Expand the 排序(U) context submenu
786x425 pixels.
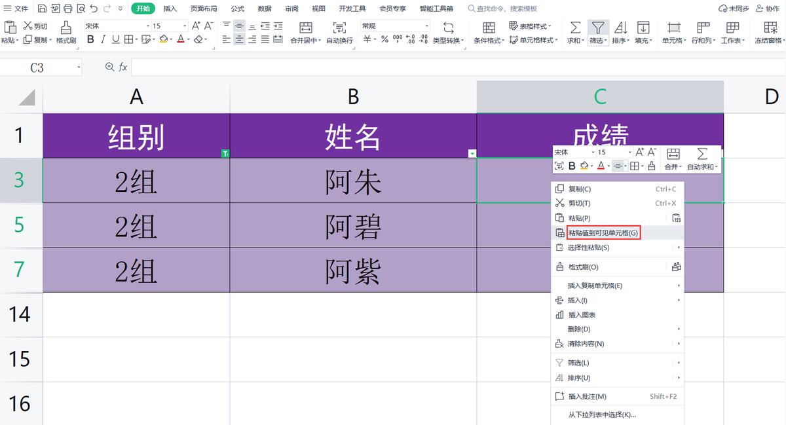[x=580, y=378]
